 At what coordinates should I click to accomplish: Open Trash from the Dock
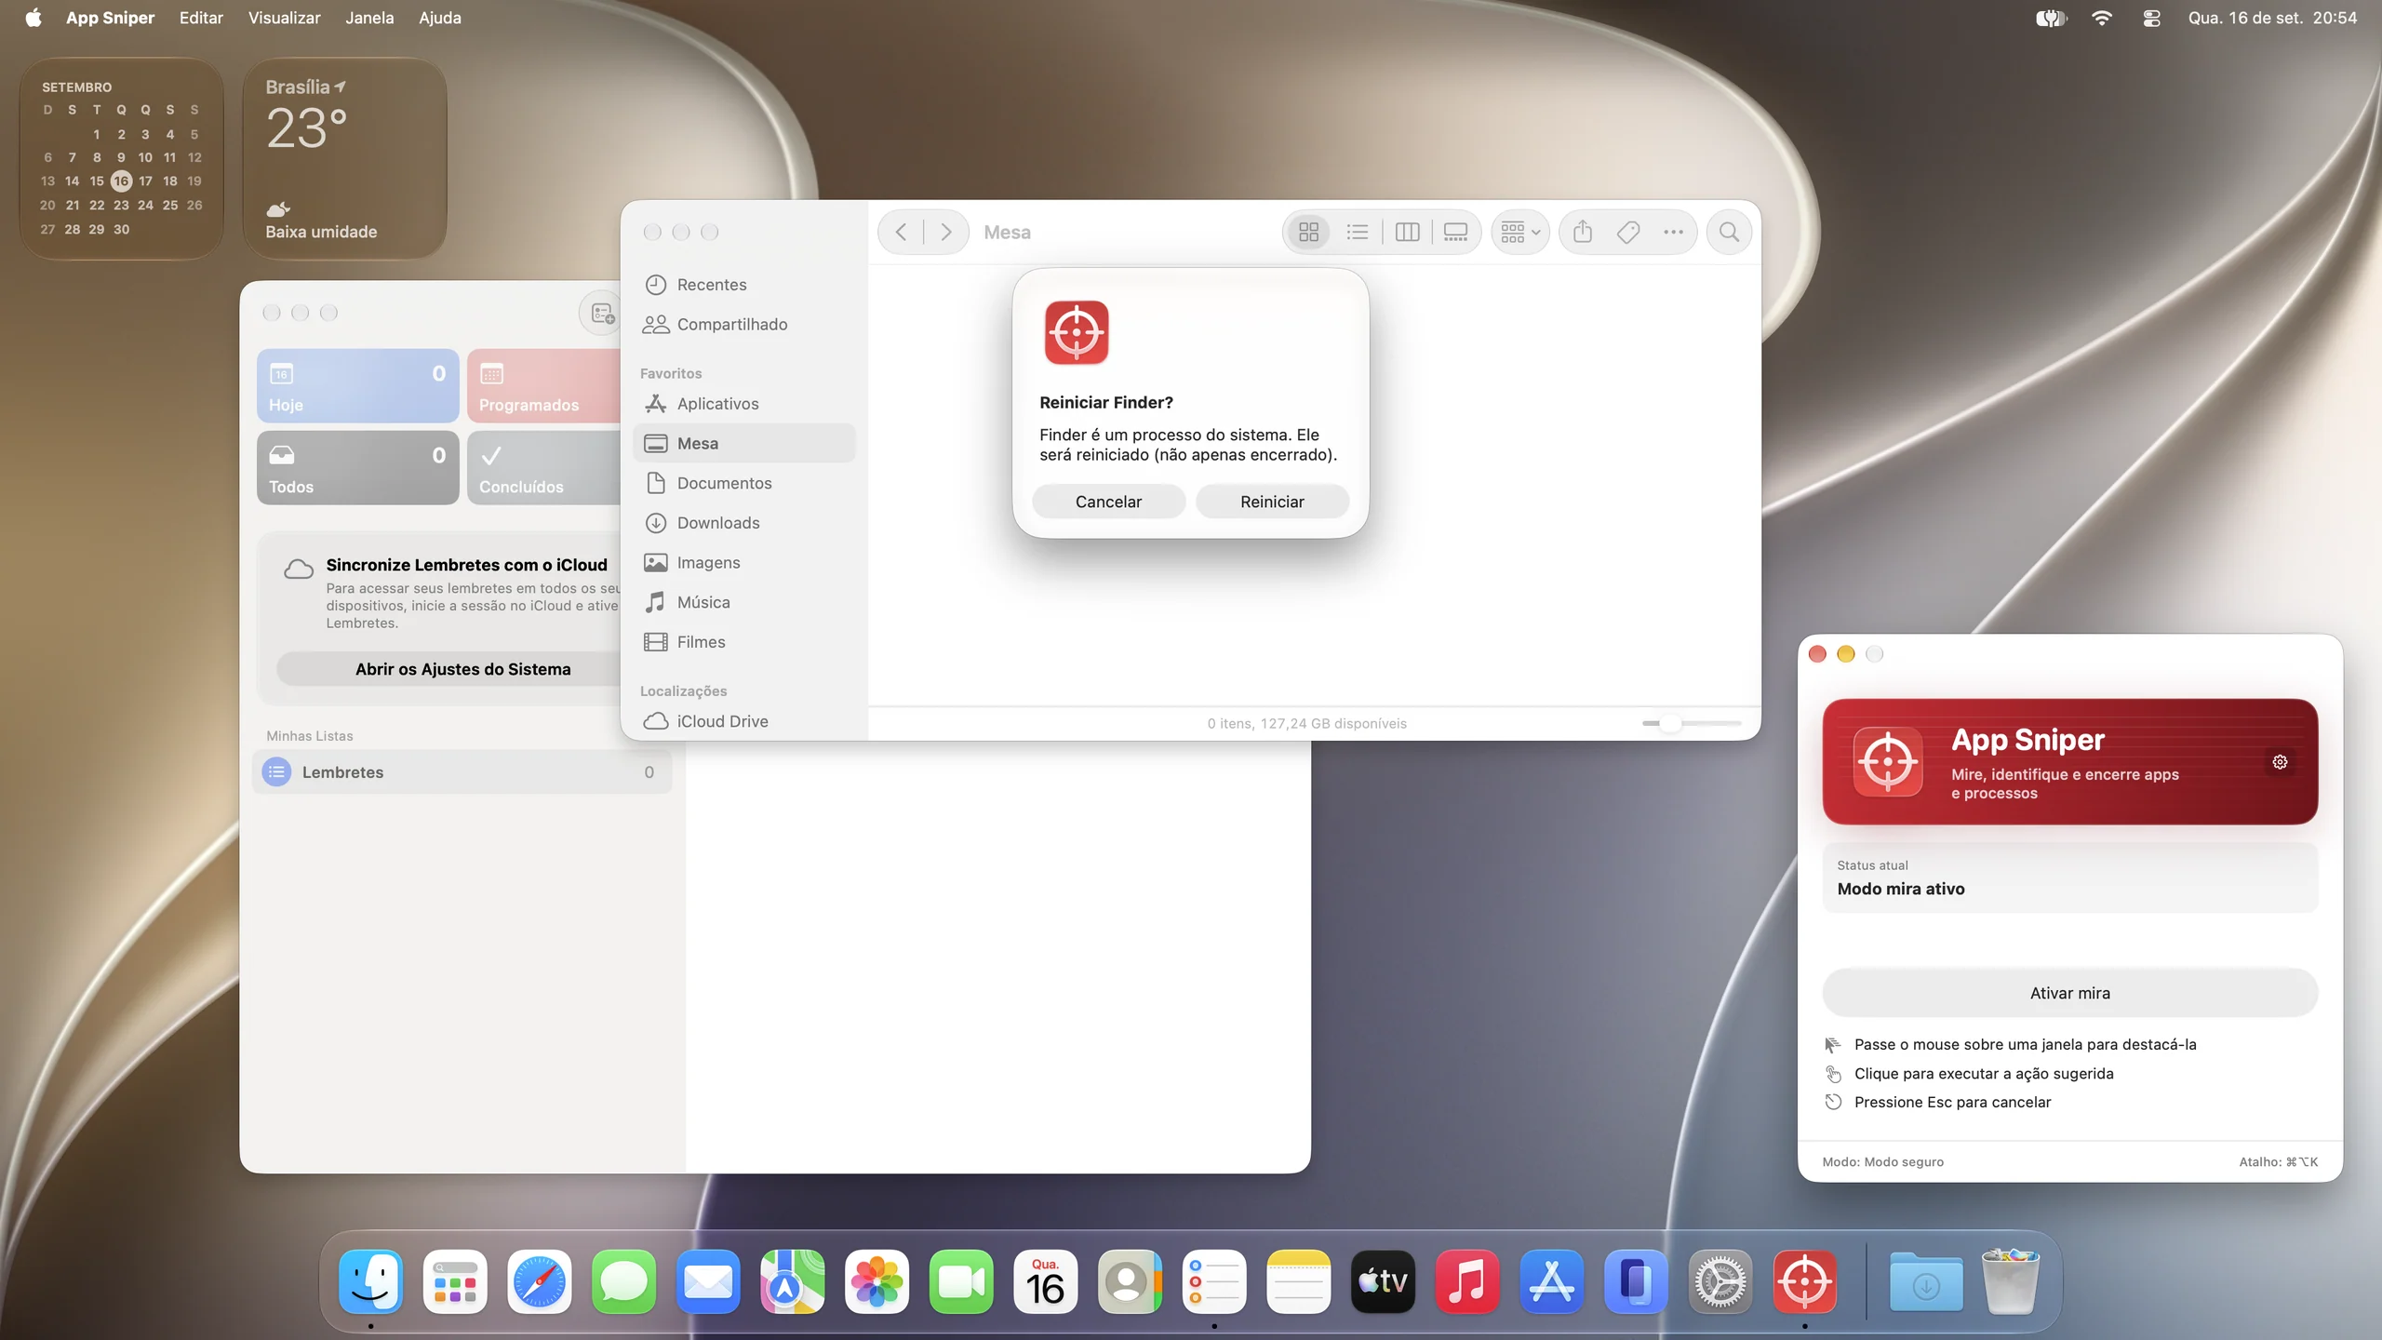click(x=2011, y=1281)
